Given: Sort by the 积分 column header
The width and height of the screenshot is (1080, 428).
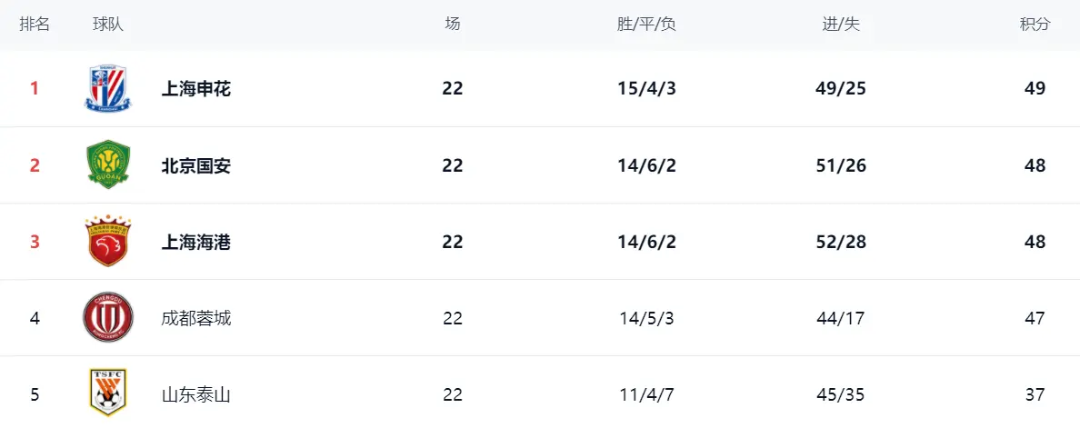Looking at the screenshot, I should click(1035, 25).
